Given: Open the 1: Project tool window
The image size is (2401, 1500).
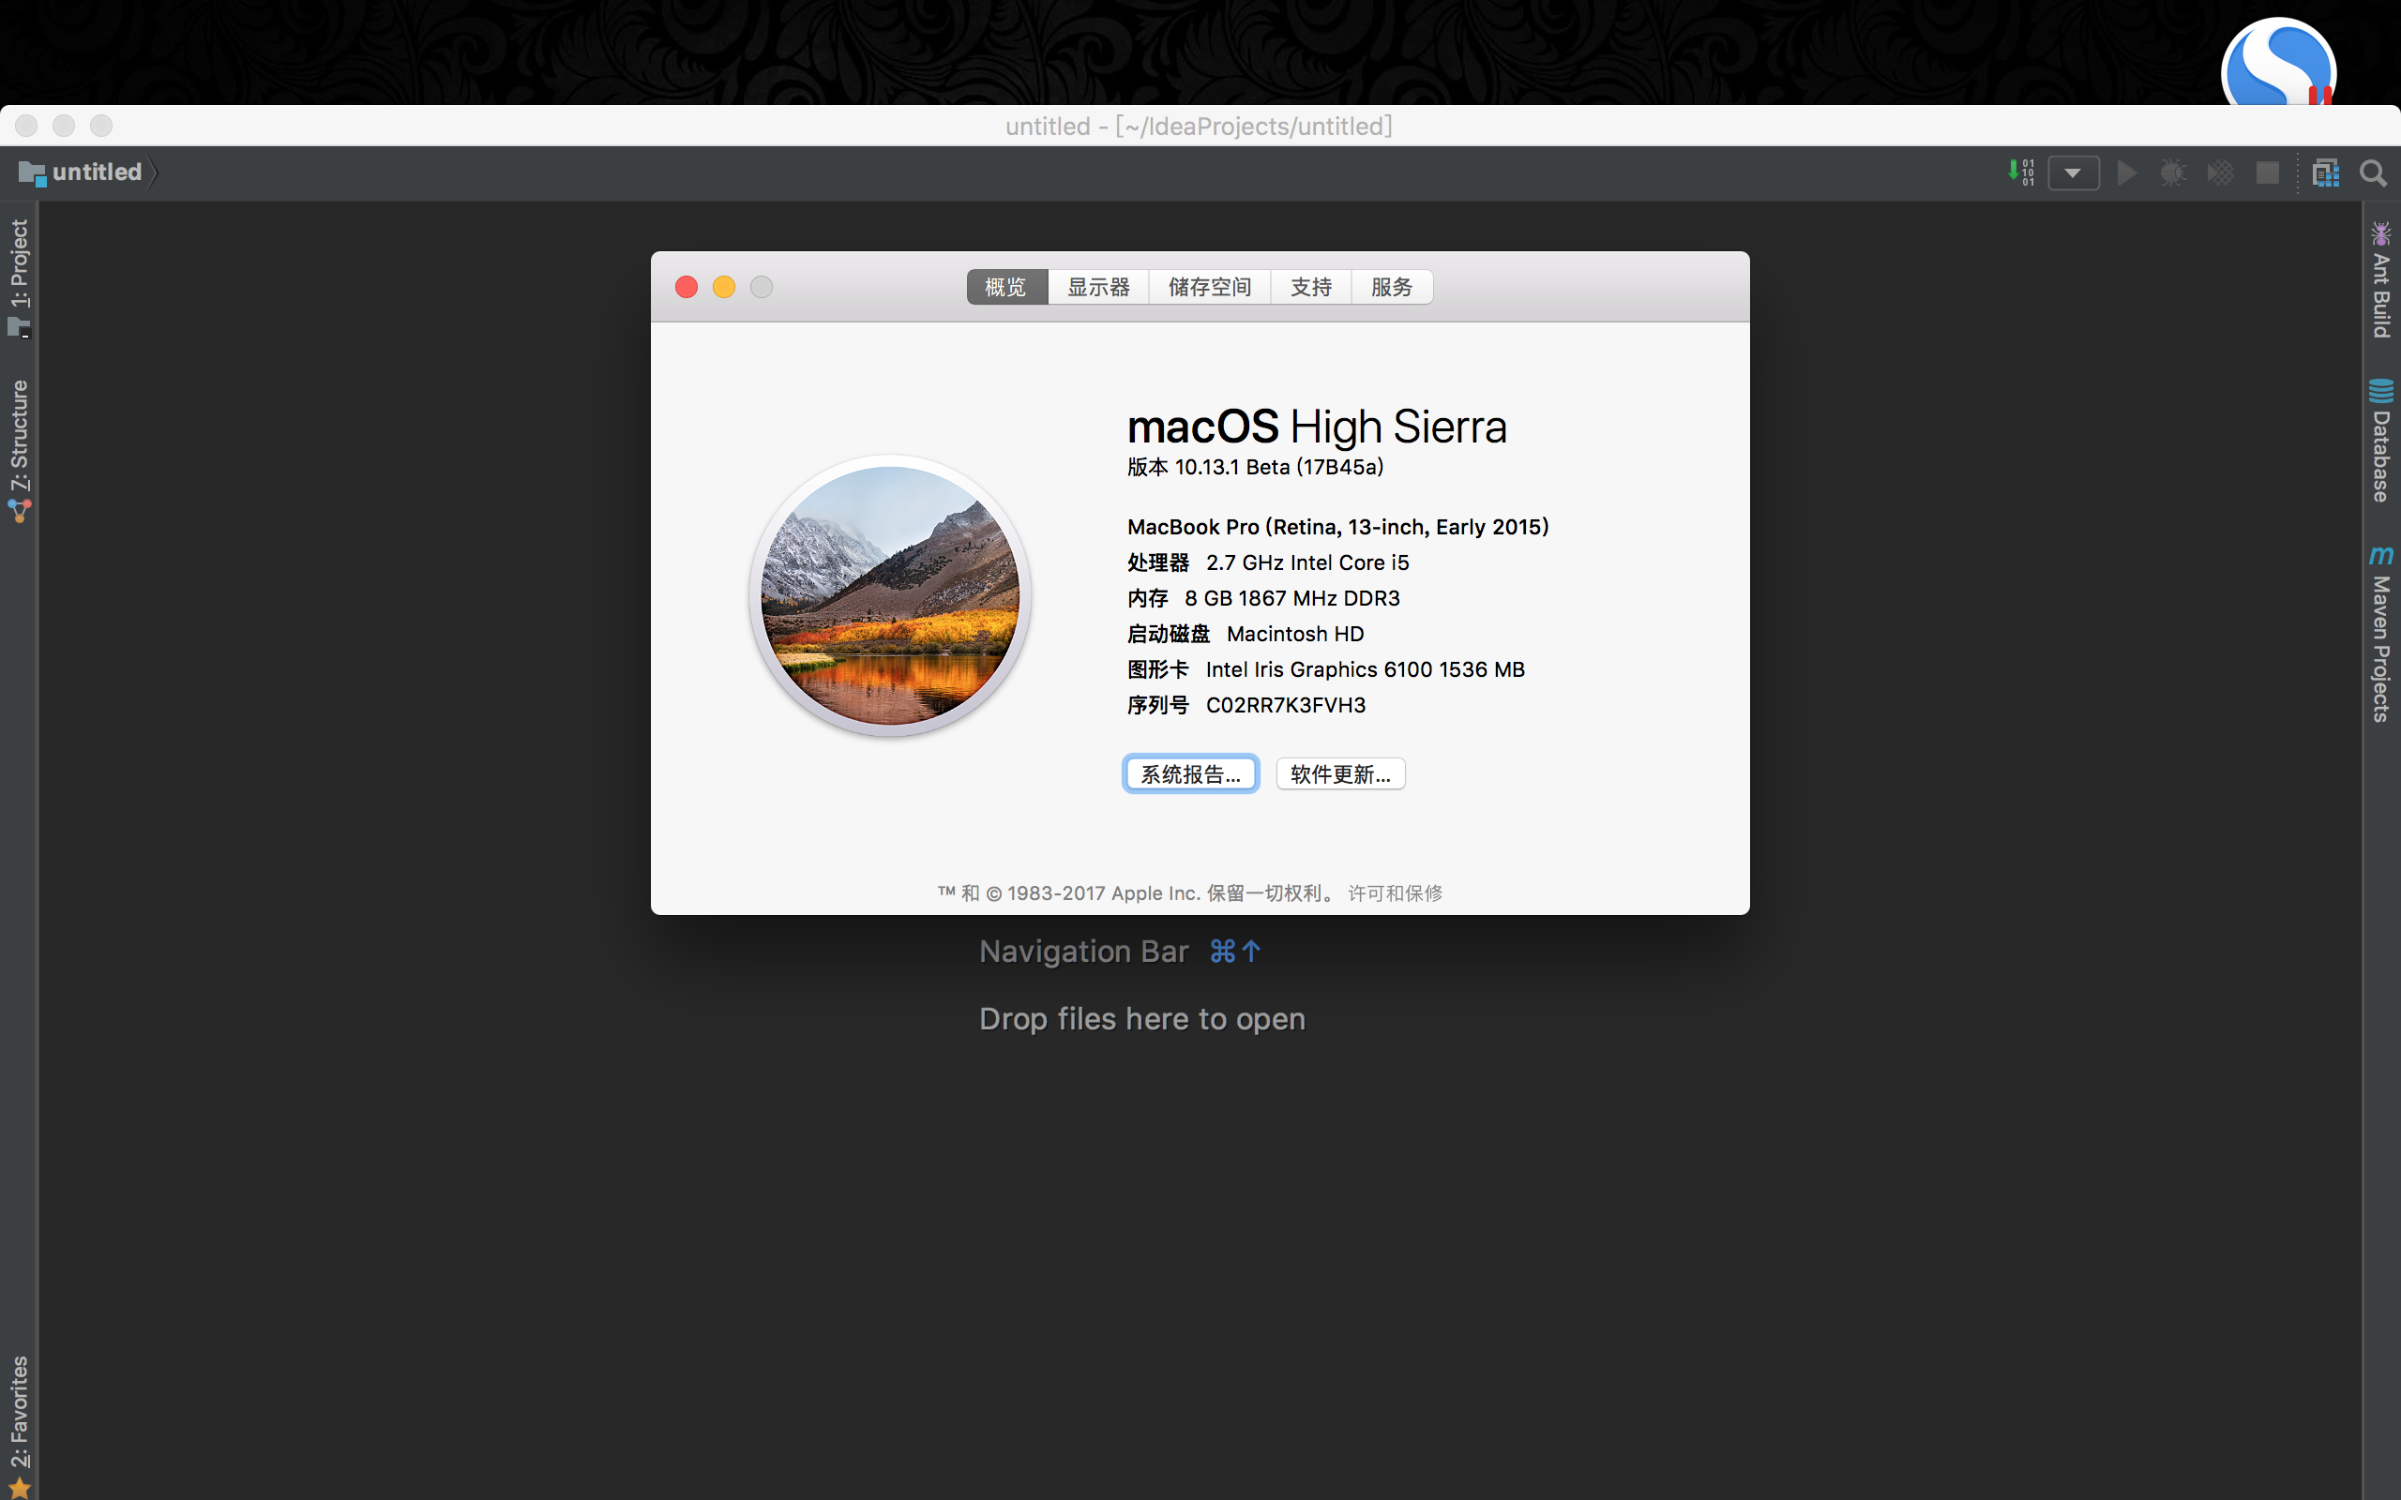Looking at the screenshot, I should pyautogui.click(x=19, y=277).
